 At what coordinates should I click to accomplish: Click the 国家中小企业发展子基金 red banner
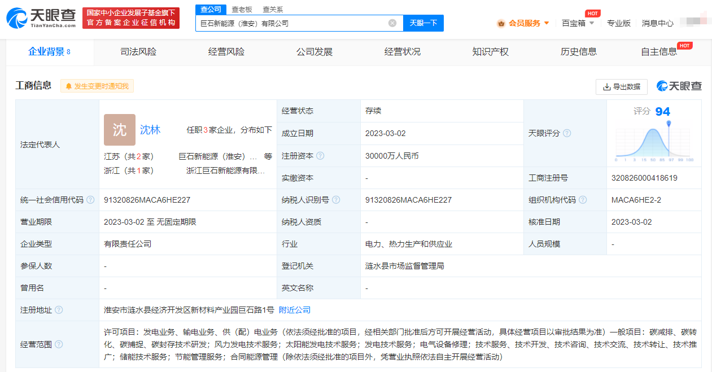pos(131,17)
